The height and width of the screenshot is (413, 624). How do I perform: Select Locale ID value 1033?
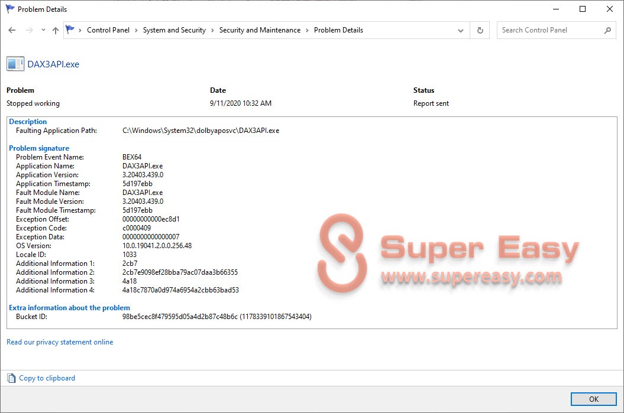[130, 255]
